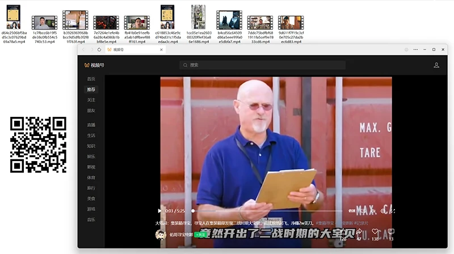Open the 首页 sidebar item

pos(91,79)
